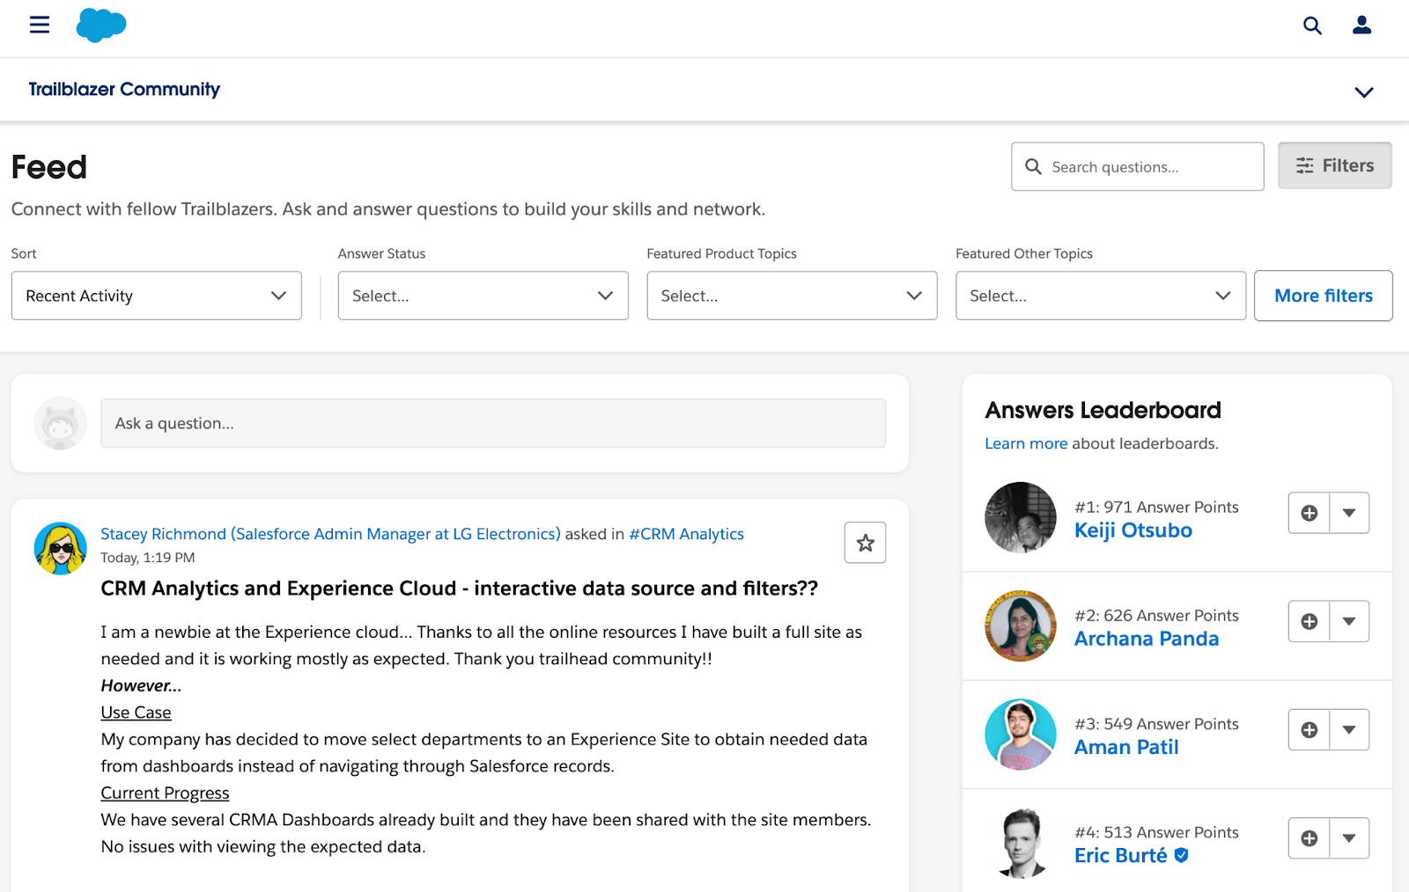Open the CRM Analytics and Experience Cloud question title
Screen dimensions: 1409x892
pos(459,589)
